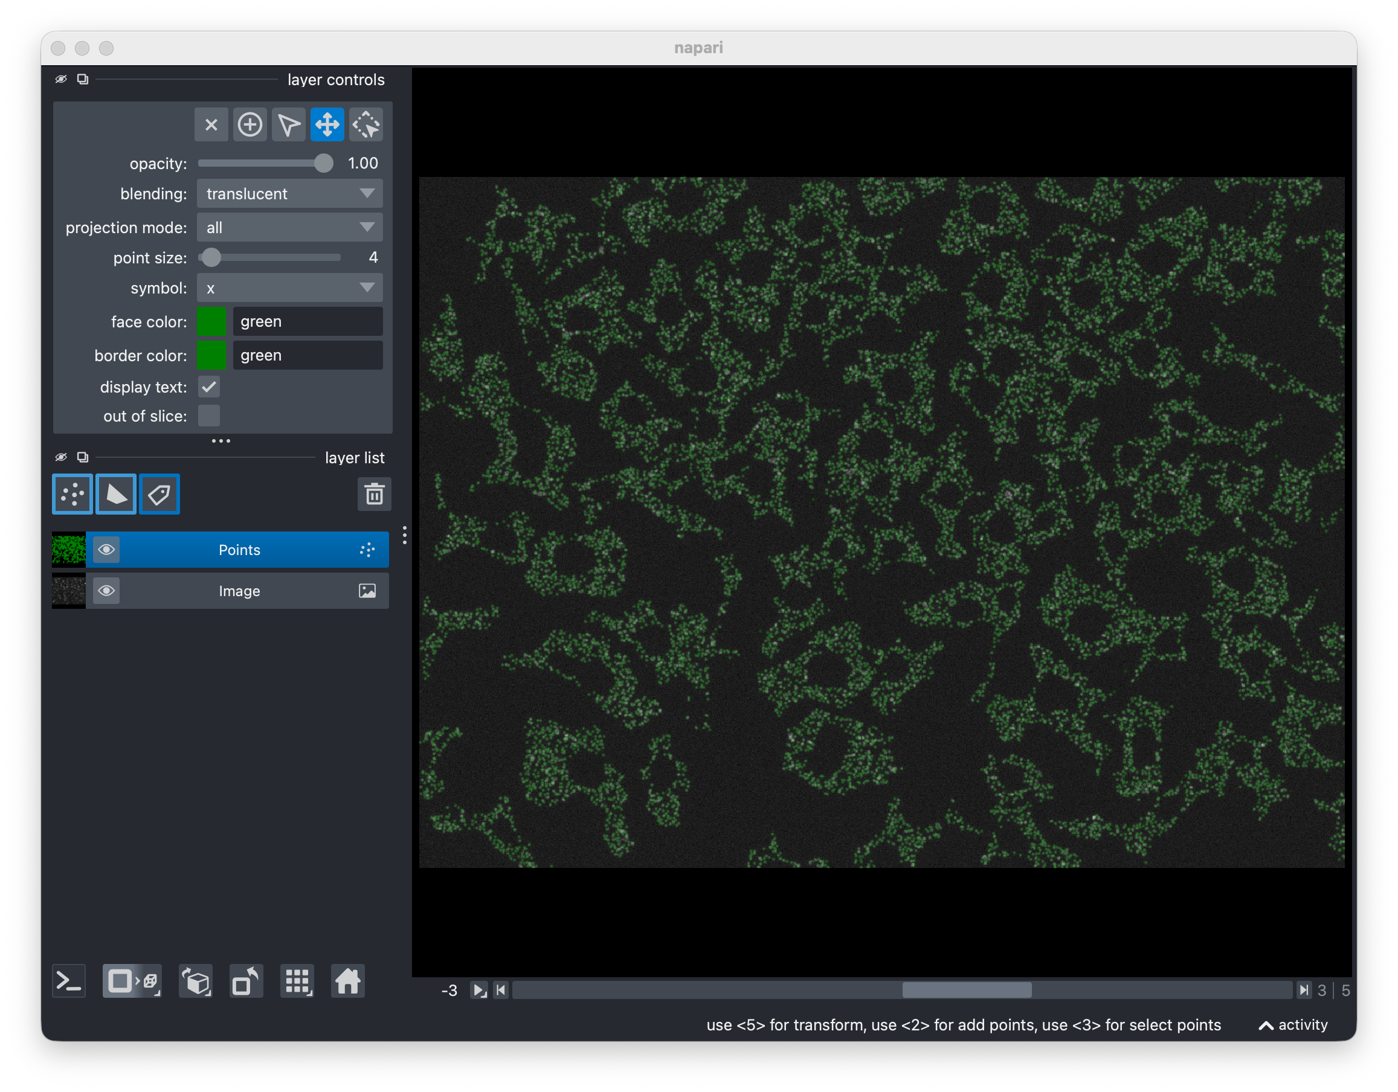Open the border color swatch
Image resolution: width=1398 pixels, height=1092 pixels.
[211, 355]
